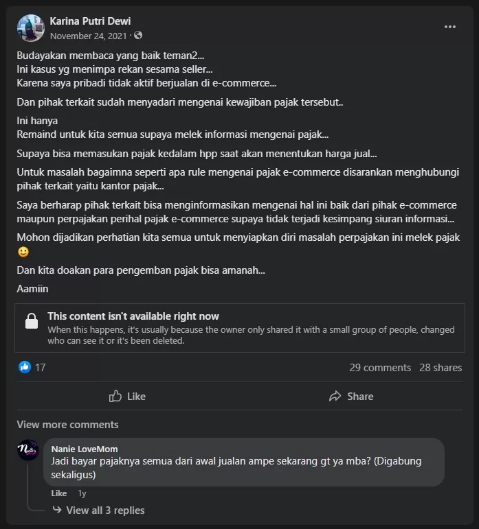Like Nanie LoveMom's comment
This screenshot has width=479, height=529.
[x=59, y=493]
